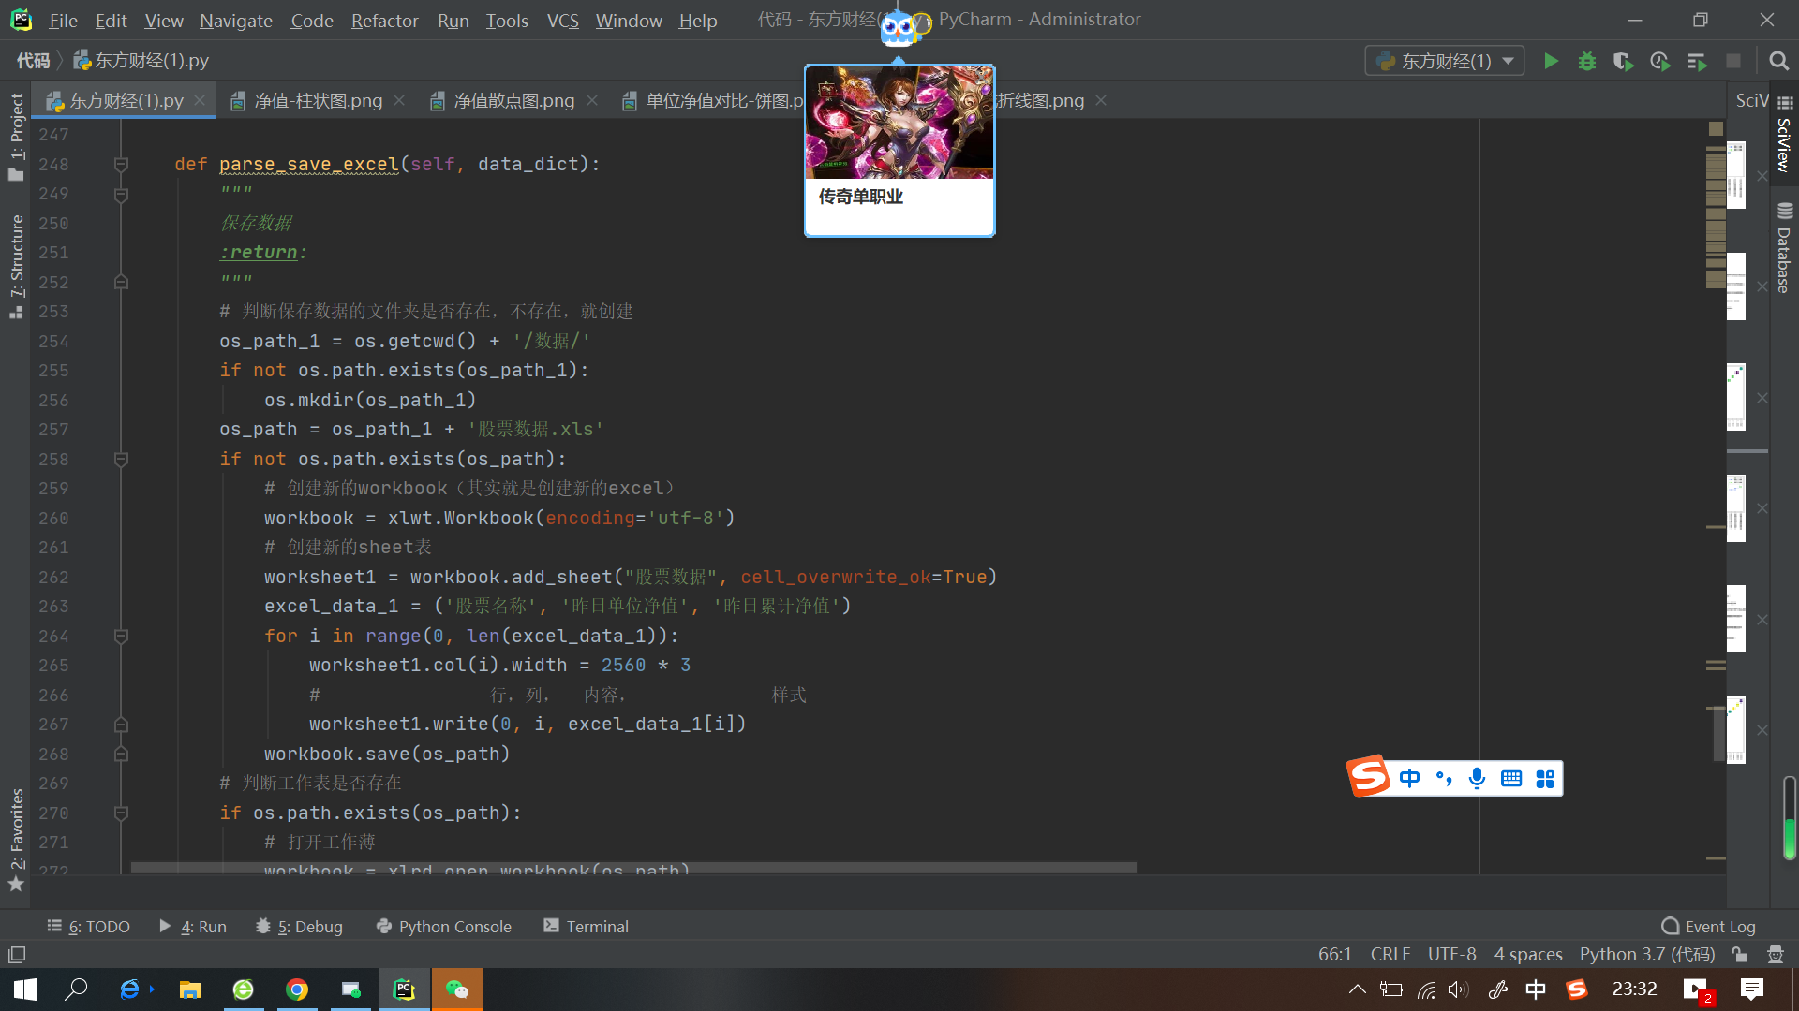Open the Run tool window
Image resolution: width=1799 pixels, height=1011 pixels.
tap(193, 926)
